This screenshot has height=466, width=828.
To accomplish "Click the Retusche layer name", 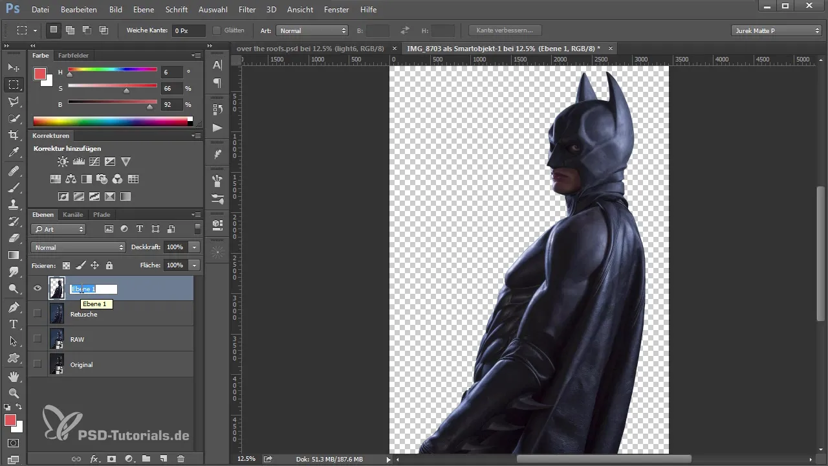I will (x=83, y=314).
